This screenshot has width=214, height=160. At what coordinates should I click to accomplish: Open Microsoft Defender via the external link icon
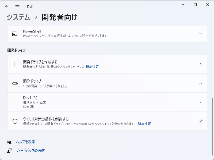click(201, 121)
